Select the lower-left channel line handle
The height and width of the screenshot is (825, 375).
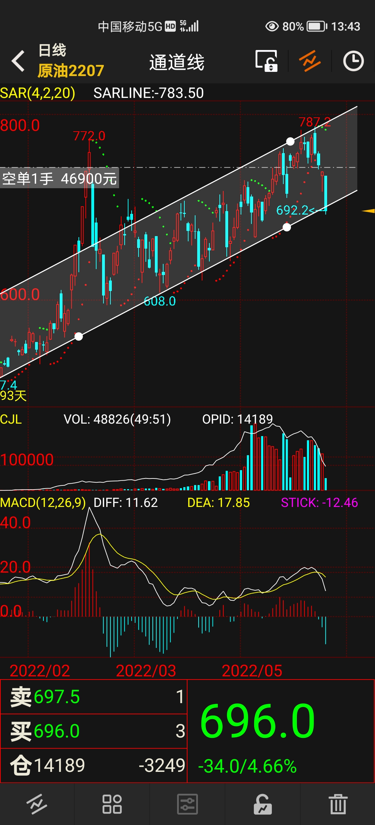coord(79,336)
